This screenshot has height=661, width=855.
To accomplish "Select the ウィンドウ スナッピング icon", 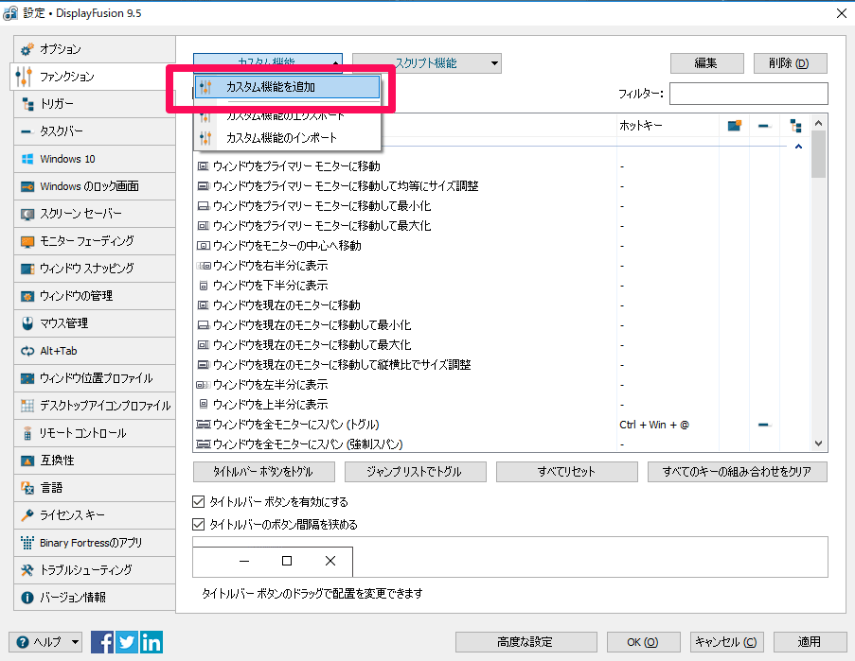I will pyautogui.click(x=27, y=269).
